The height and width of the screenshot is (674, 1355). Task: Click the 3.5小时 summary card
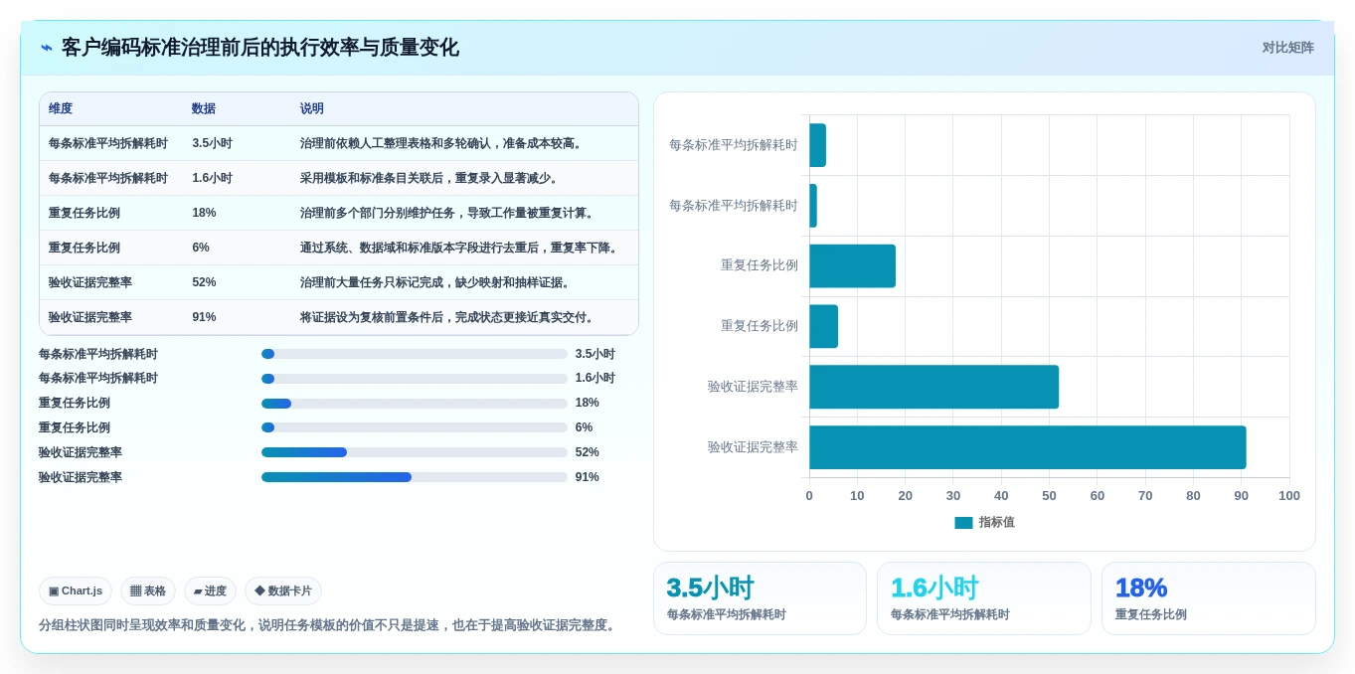(x=760, y=598)
